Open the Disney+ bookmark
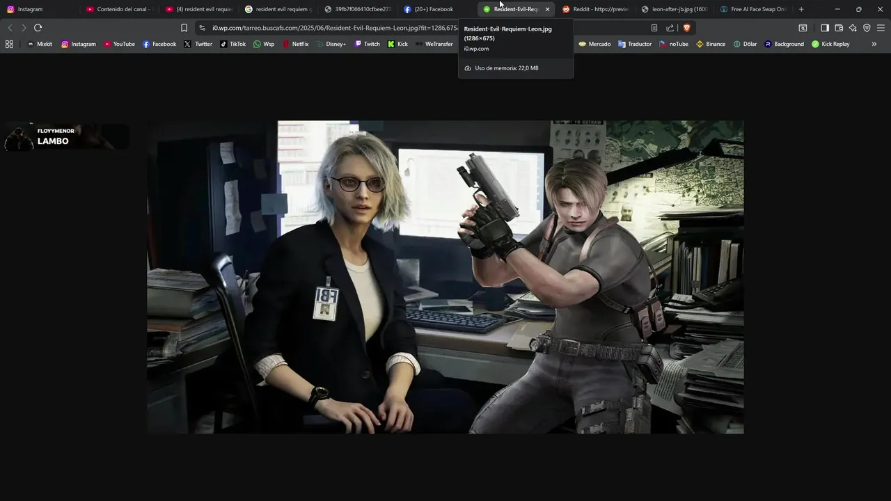The image size is (891, 501). (x=331, y=44)
